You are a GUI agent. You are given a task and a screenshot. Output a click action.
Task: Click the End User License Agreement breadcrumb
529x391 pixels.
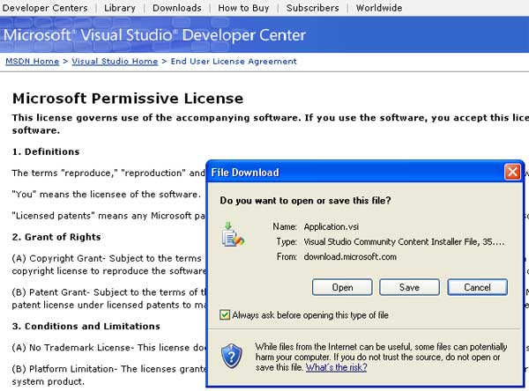(234, 62)
